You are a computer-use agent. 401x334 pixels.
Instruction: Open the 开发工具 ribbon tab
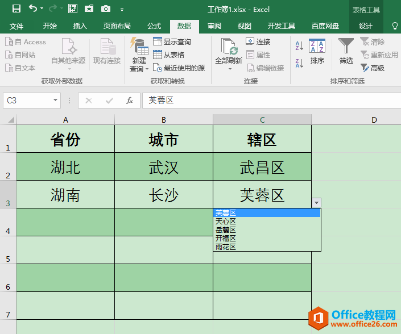click(x=282, y=26)
